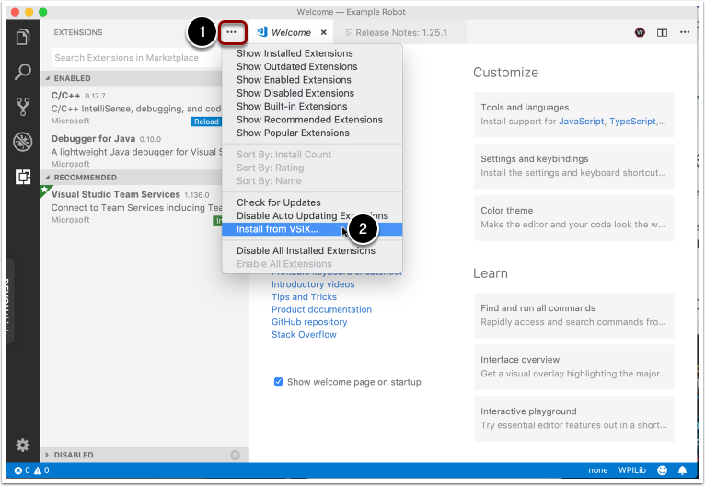Choose Install from VSIX...
The height and width of the screenshot is (486, 705).
[312, 229]
